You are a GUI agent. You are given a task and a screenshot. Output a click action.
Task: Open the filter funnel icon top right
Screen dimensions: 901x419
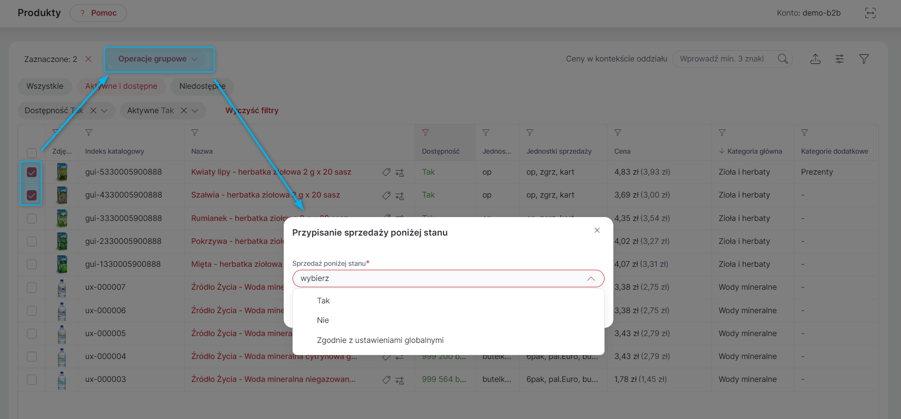(864, 59)
